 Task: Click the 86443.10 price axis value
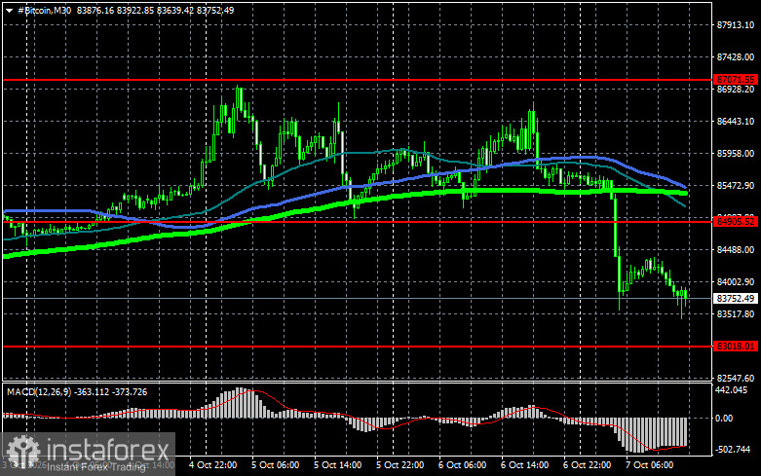[736, 121]
